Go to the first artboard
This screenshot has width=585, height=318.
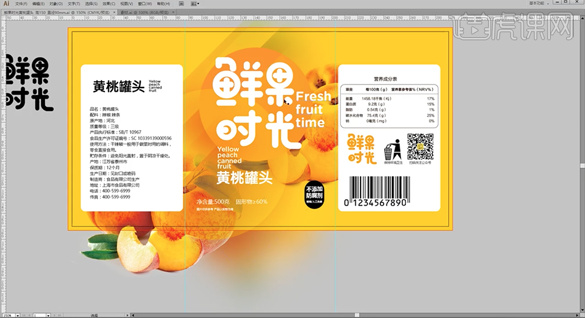pos(24,316)
